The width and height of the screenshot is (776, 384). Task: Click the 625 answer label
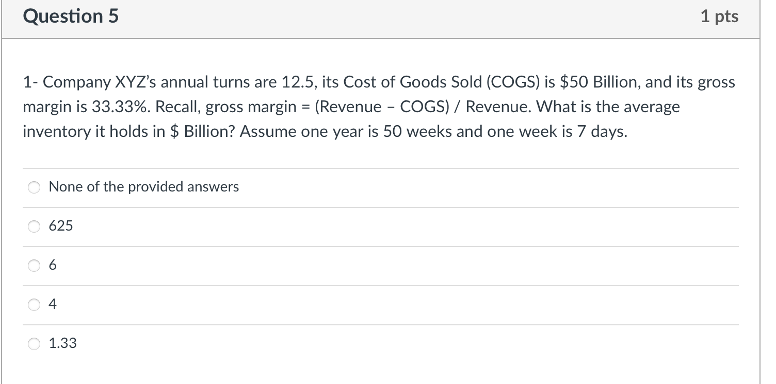click(x=61, y=226)
